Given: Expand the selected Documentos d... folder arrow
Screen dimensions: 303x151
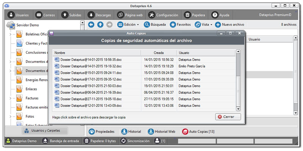Looking at the screenshot, I should point(10,71).
